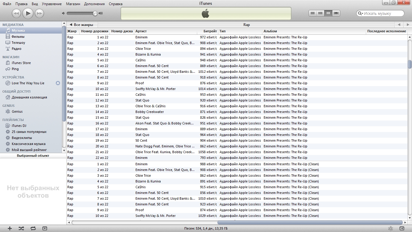Viewport: 412px width, 232px height.
Task: Click the browser left arrow near Rap header
Action: 399,25
